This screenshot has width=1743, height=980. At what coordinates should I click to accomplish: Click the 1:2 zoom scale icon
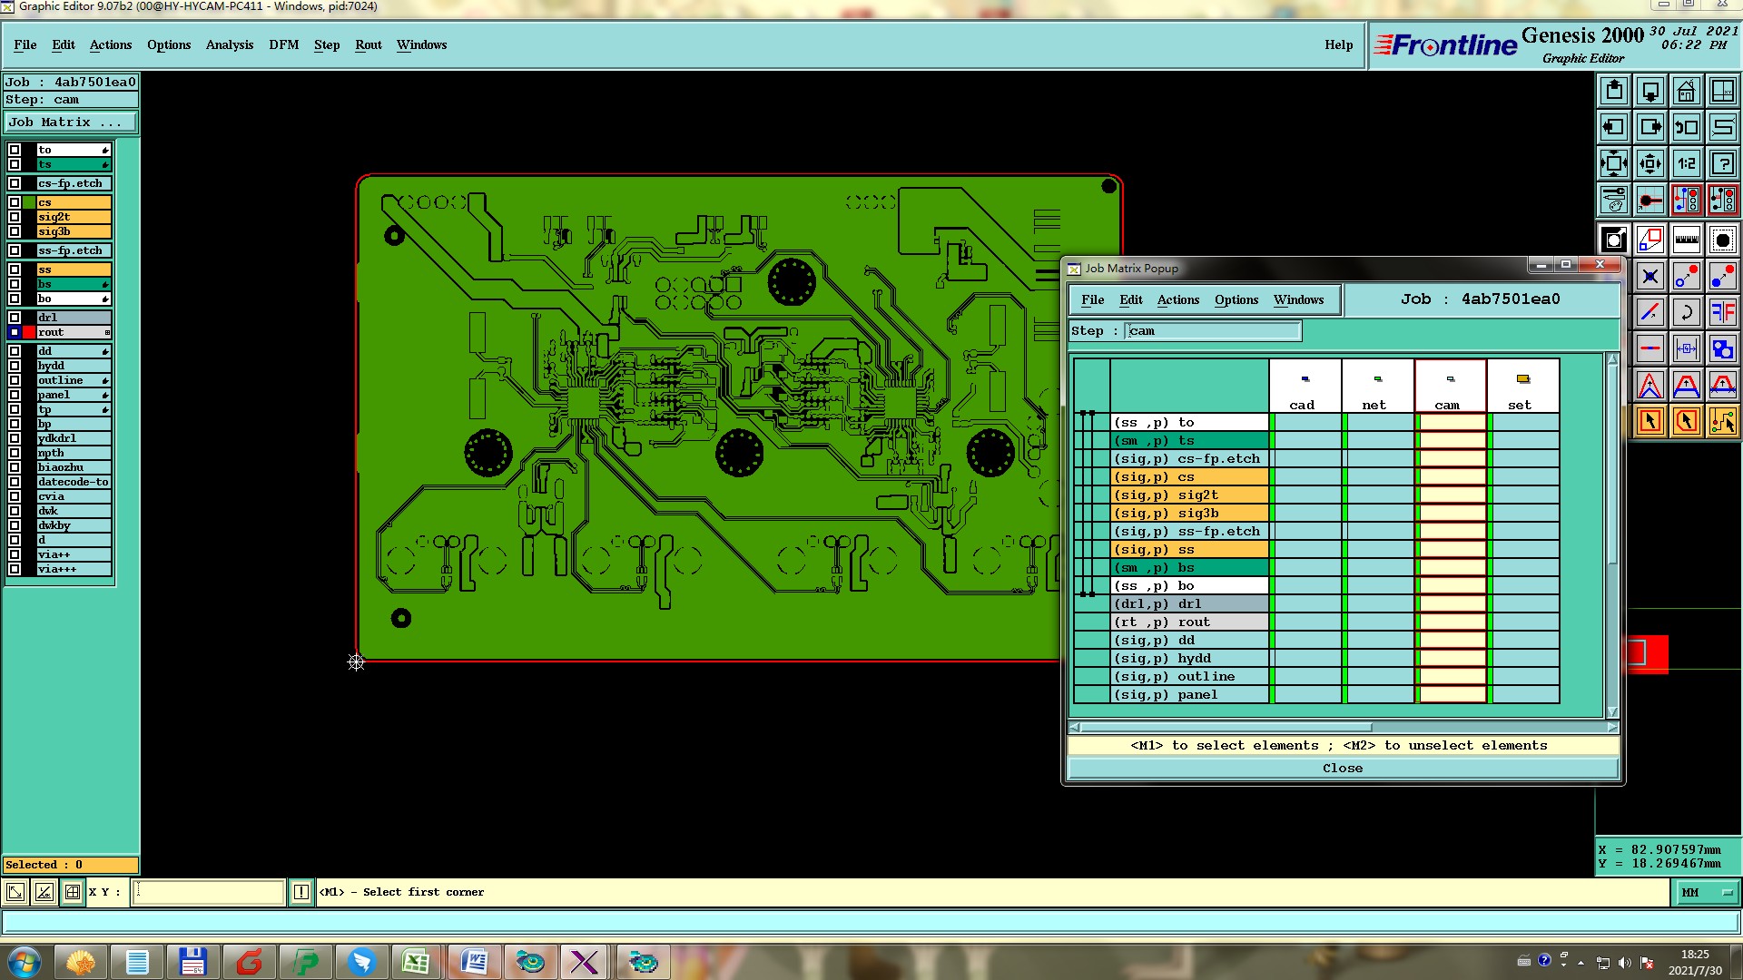click(x=1686, y=164)
